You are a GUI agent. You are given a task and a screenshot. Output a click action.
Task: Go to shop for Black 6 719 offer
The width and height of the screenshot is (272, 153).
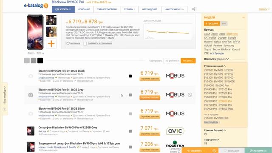point(150,79)
